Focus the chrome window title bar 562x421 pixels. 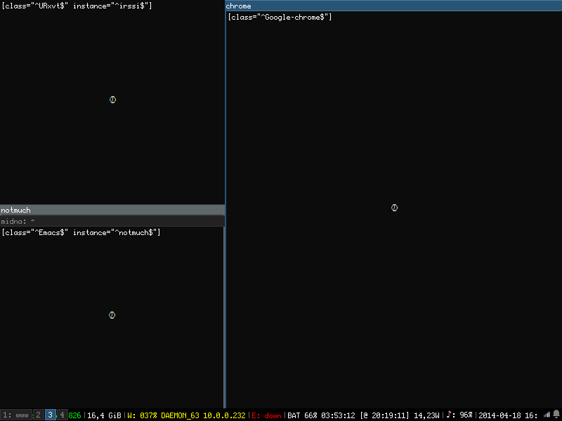pyautogui.click(x=393, y=6)
